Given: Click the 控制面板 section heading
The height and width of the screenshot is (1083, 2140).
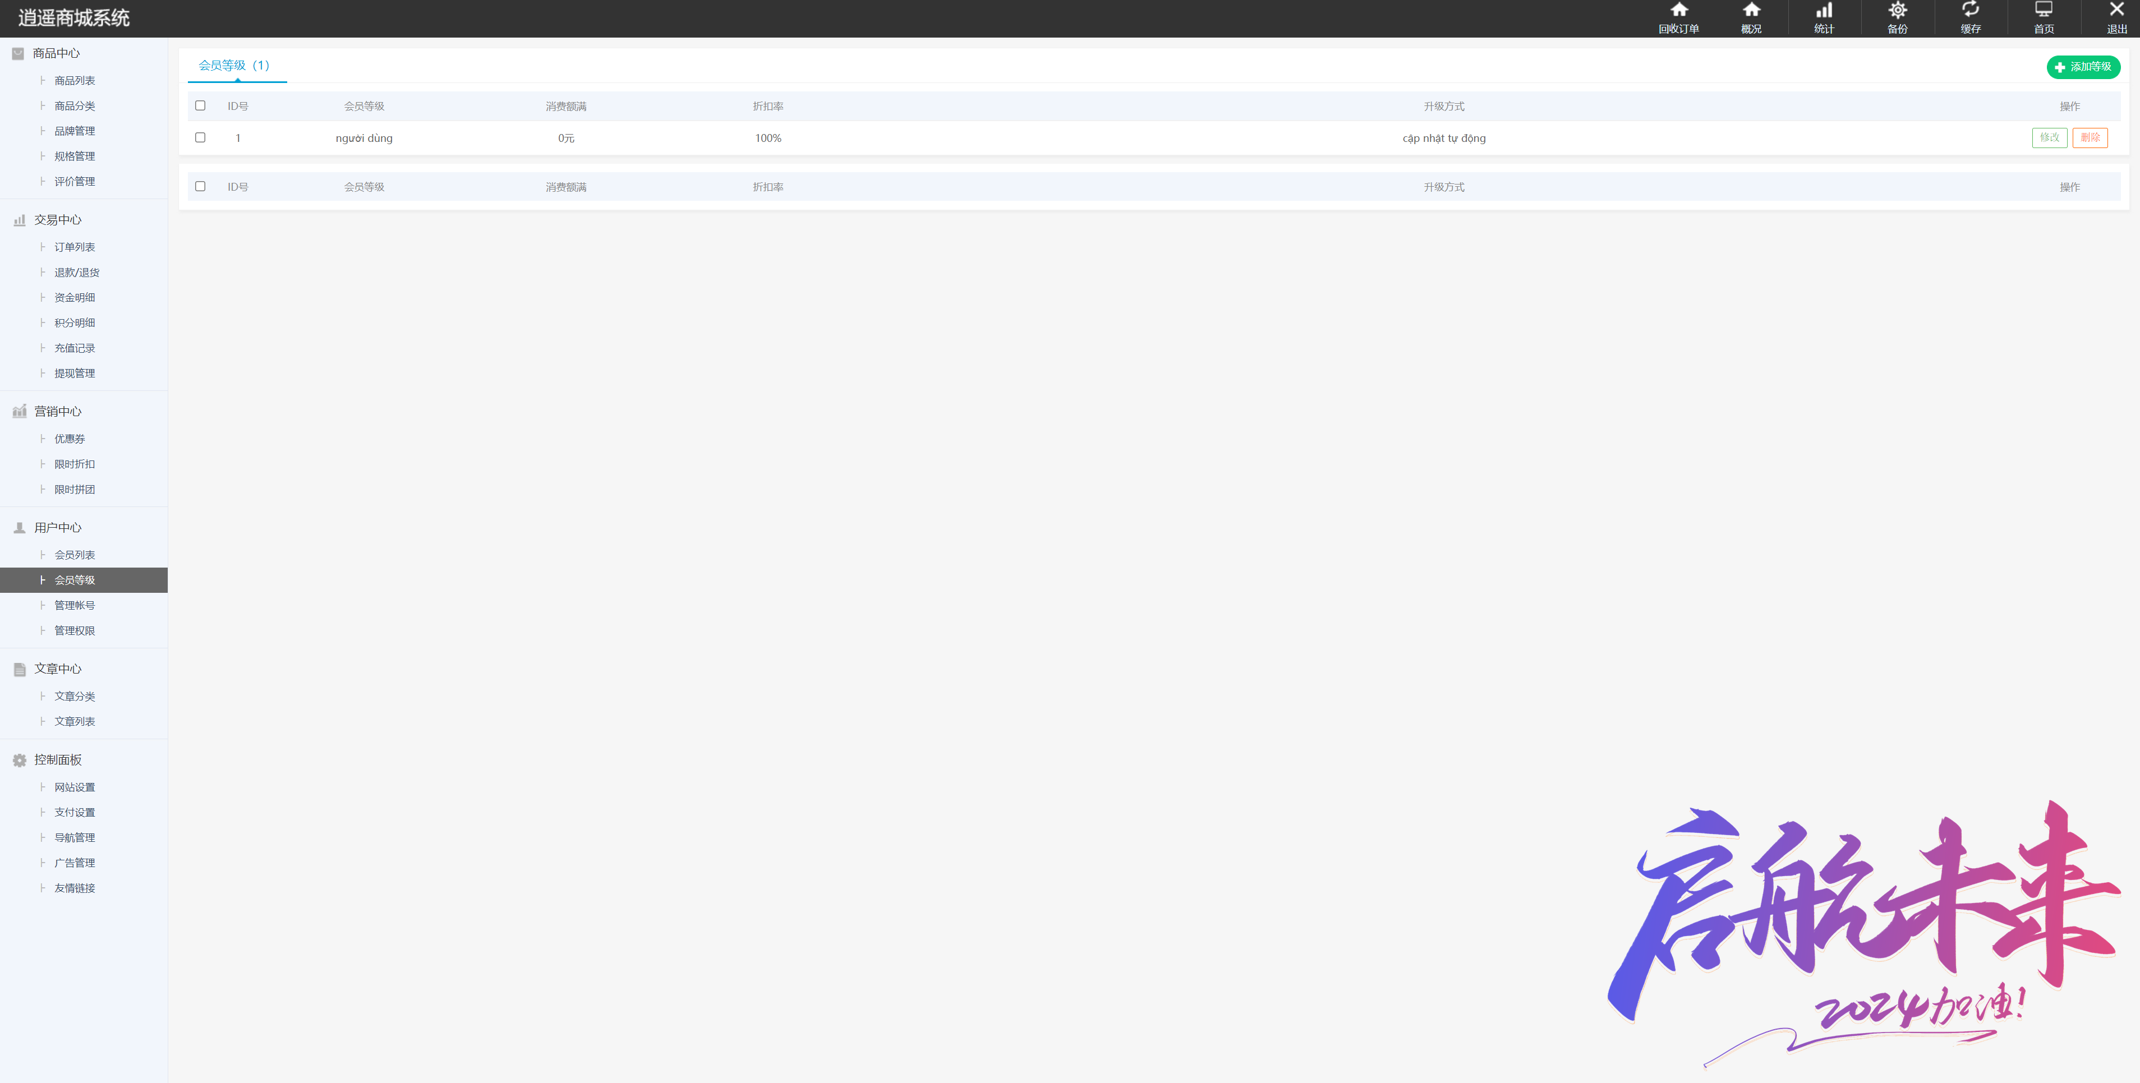Looking at the screenshot, I should tap(58, 761).
